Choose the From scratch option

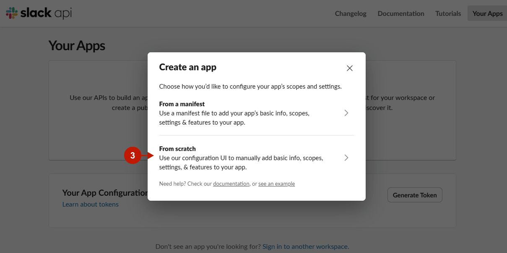coord(256,158)
